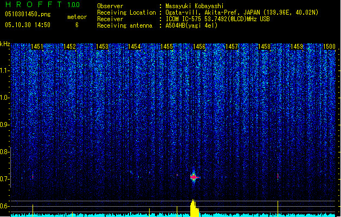Image resolution: width=341 pixels, height=217 pixels.
Task: Click the date stamp 05.10.30 14:50
Action: click(28, 25)
